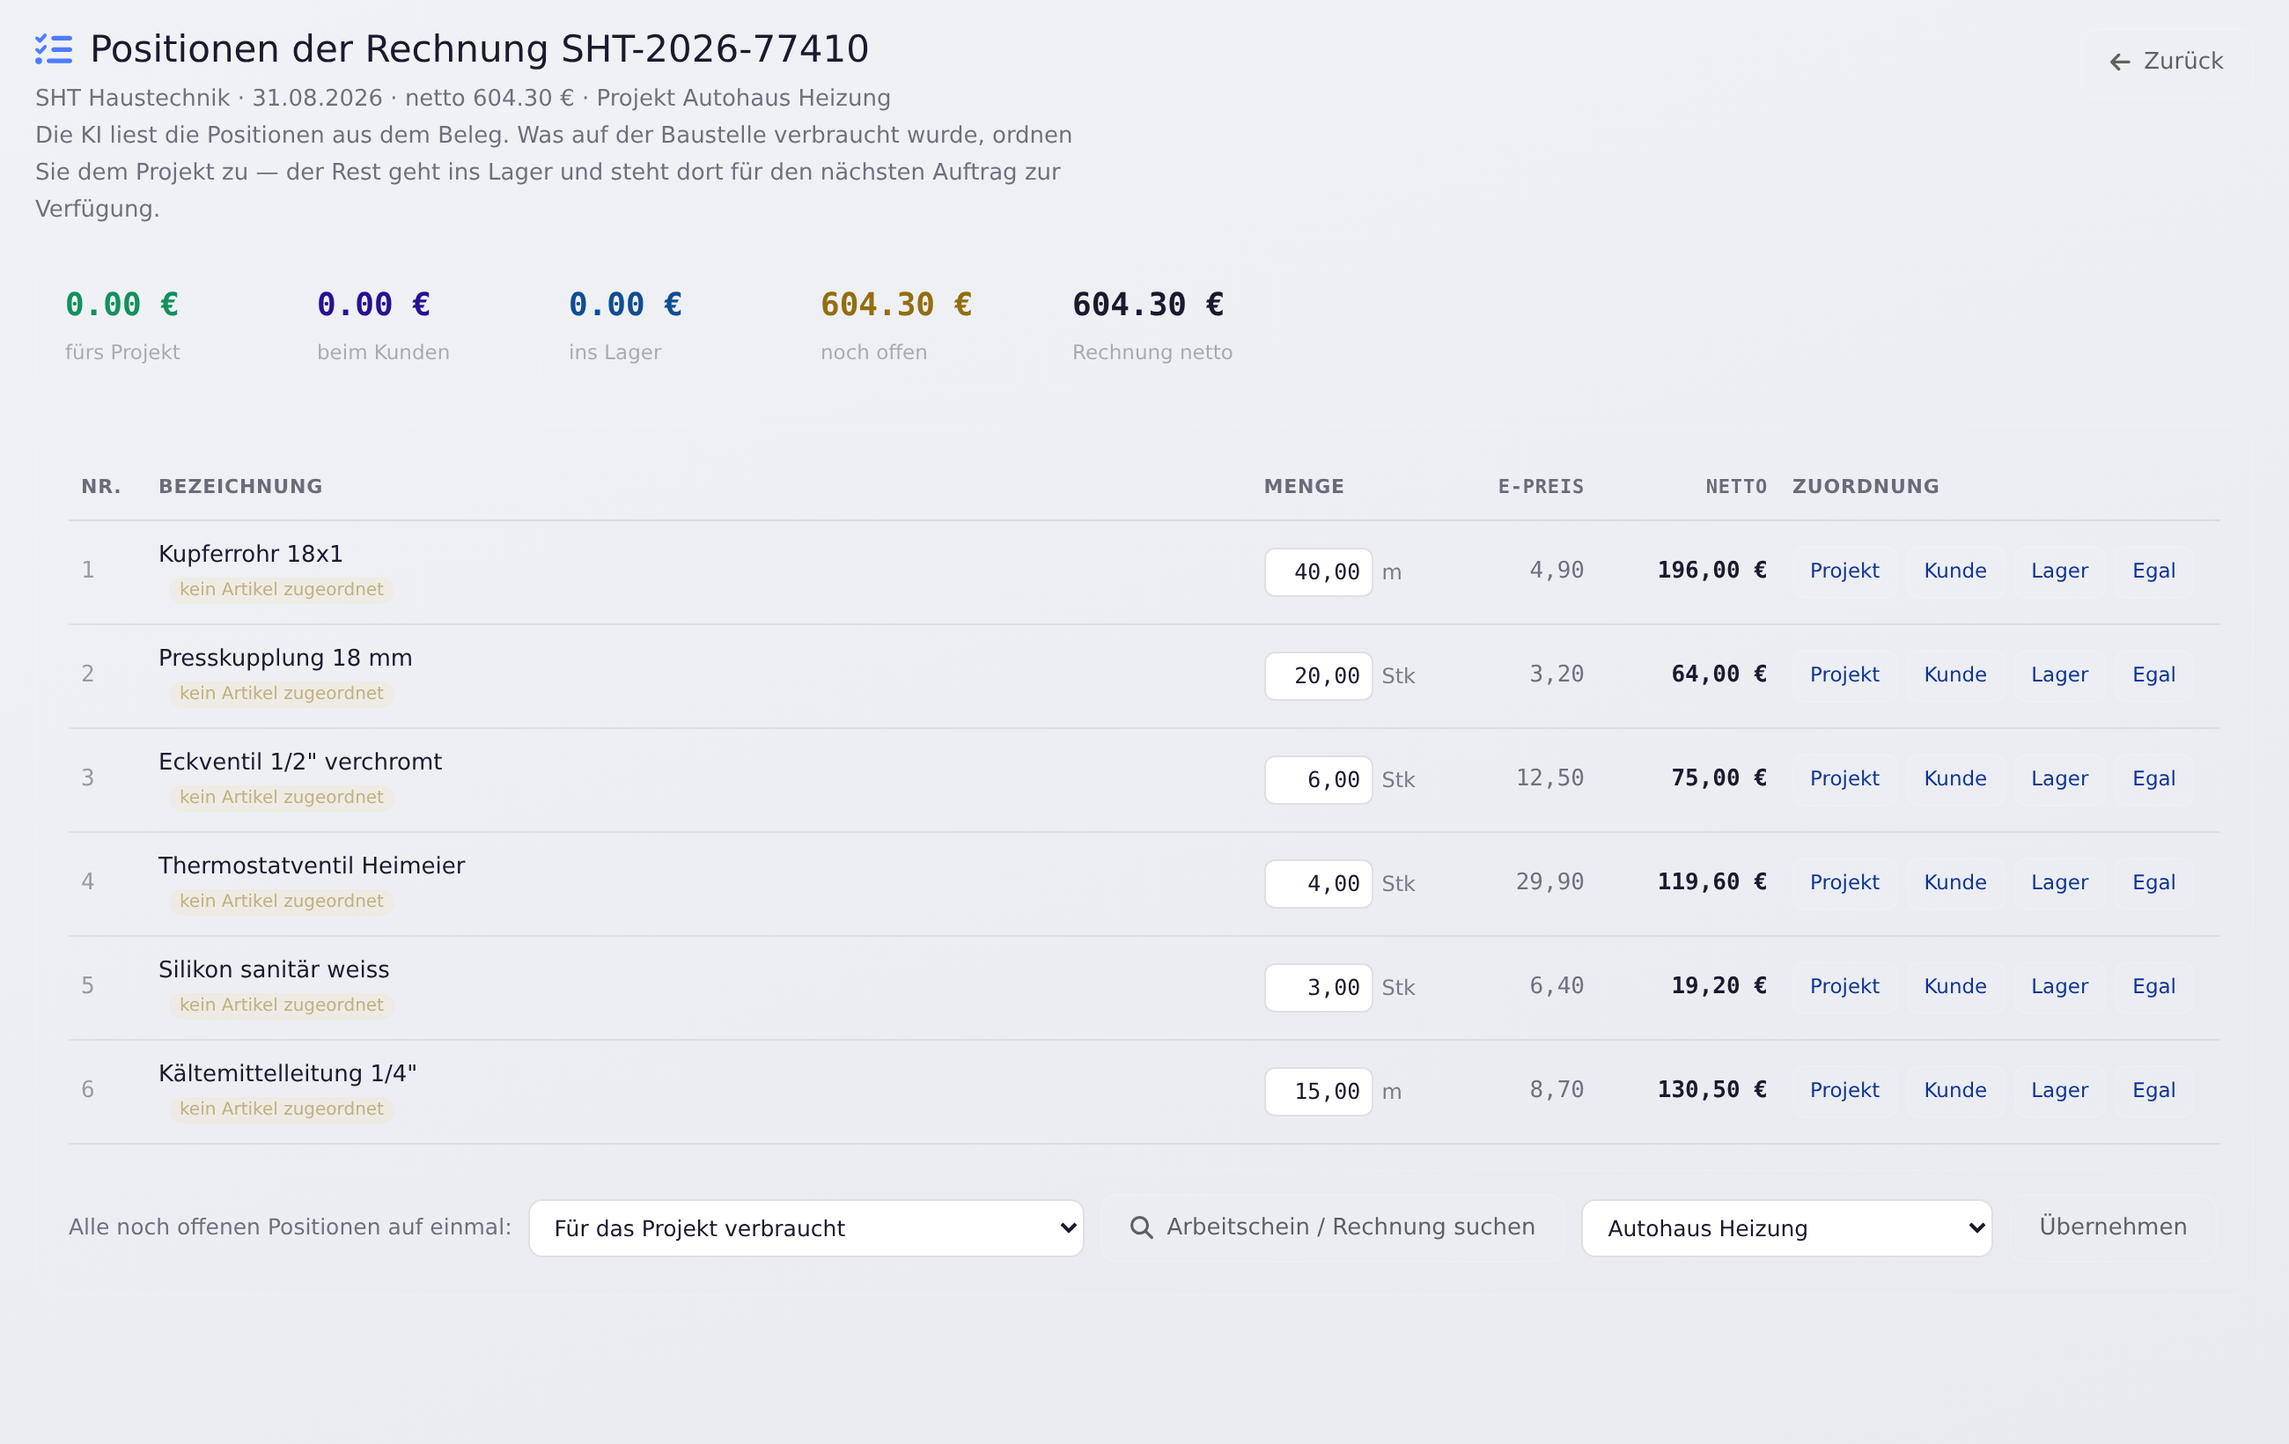The height and width of the screenshot is (1444, 2289).
Task: Assign Thermostatventil Heimeier to Projekt
Action: tap(1844, 882)
